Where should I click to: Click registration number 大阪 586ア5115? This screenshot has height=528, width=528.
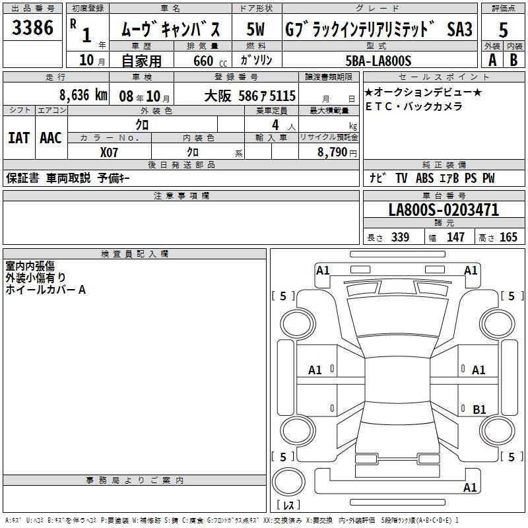[250, 96]
